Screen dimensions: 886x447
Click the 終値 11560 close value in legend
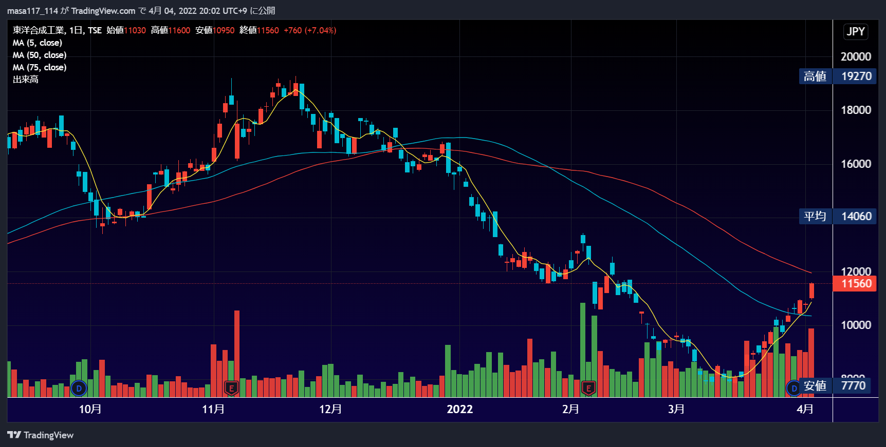pos(259,30)
